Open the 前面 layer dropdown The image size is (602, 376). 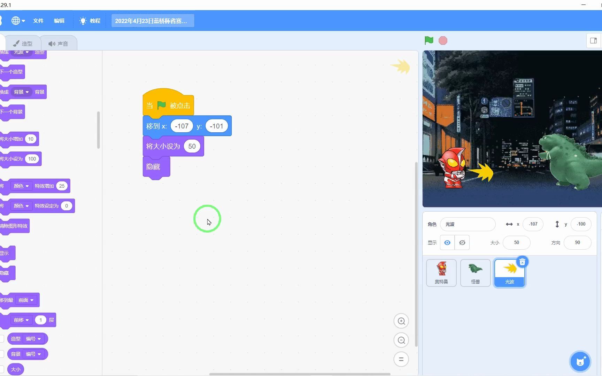click(26, 300)
